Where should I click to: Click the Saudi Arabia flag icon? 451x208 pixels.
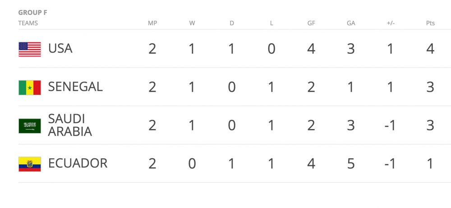pyautogui.click(x=29, y=125)
